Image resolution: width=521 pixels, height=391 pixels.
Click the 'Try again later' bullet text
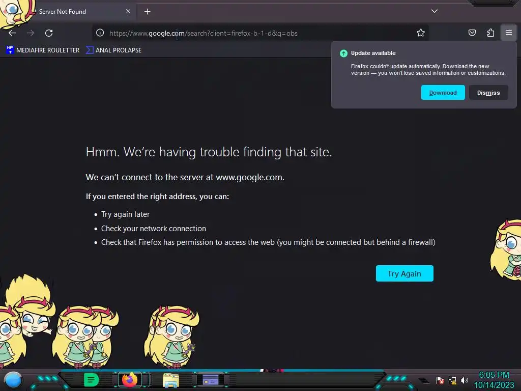point(125,214)
